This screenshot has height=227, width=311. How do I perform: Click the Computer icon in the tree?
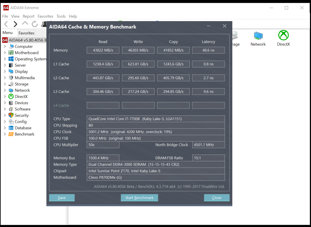tap(11, 47)
